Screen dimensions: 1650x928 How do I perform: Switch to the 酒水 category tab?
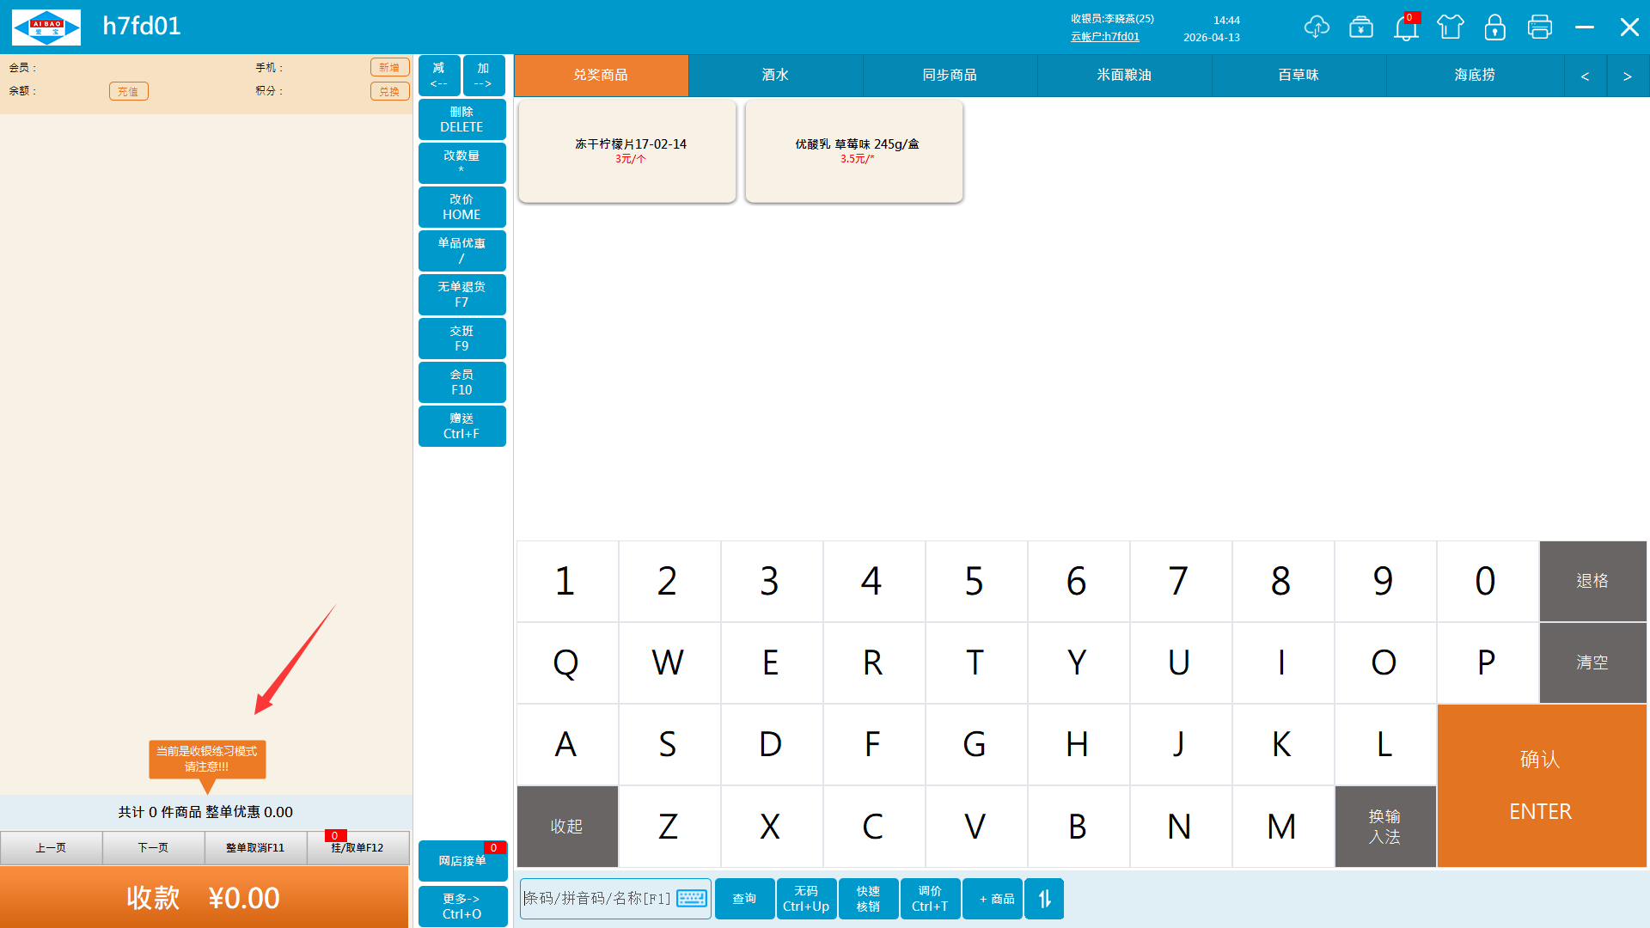pyautogui.click(x=775, y=76)
